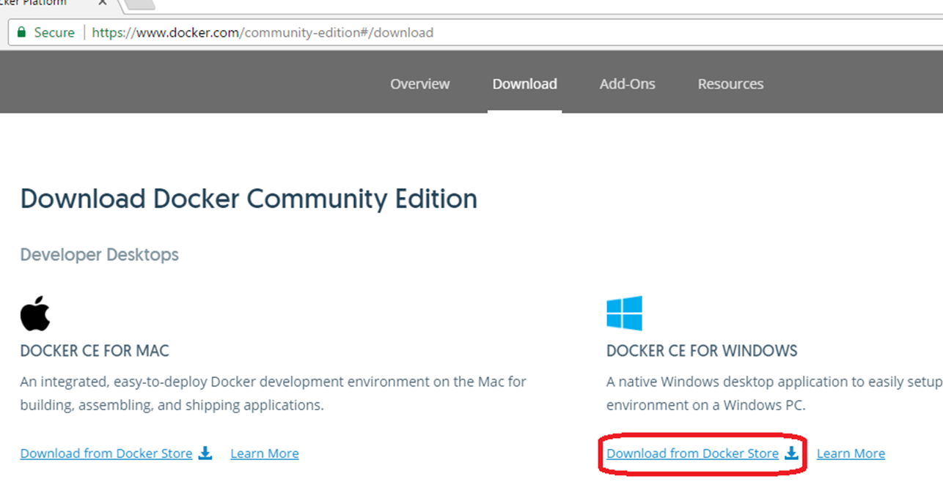Screen dimensions: 943x493
Task: Click the green padlock in the address bar
Action: [23, 32]
